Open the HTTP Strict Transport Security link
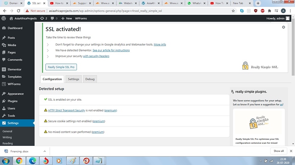The height and width of the screenshot is (165, 295). click(67, 110)
